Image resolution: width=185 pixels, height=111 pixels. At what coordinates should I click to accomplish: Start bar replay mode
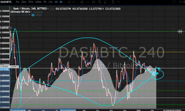coord(113,2)
